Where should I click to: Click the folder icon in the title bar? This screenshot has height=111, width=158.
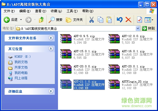coord(4,4)
